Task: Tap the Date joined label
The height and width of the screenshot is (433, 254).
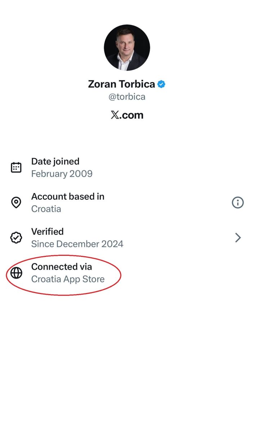Action: point(55,161)
